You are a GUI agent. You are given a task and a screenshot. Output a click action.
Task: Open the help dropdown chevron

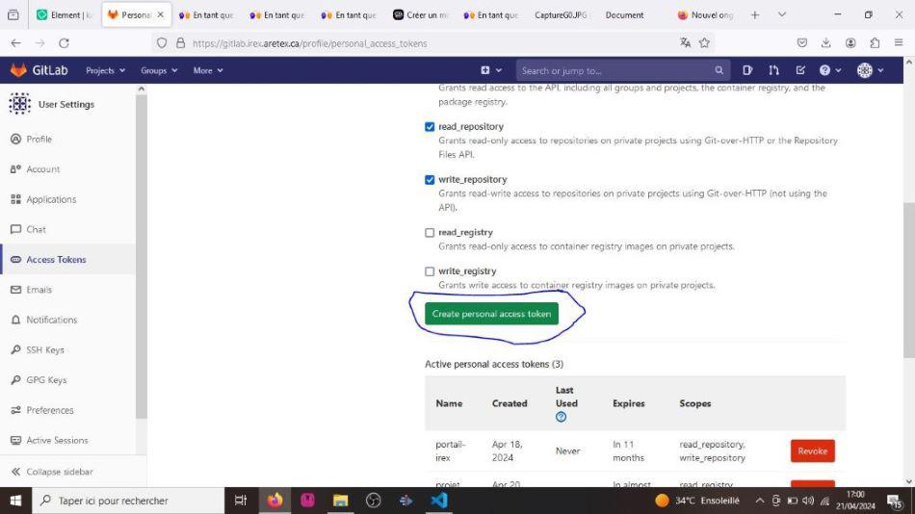[x=838, y=70]
